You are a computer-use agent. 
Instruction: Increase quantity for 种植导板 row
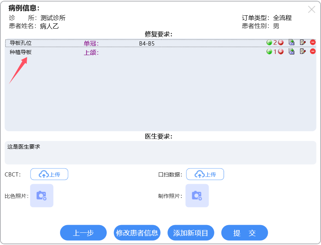(x=281, y=52)
